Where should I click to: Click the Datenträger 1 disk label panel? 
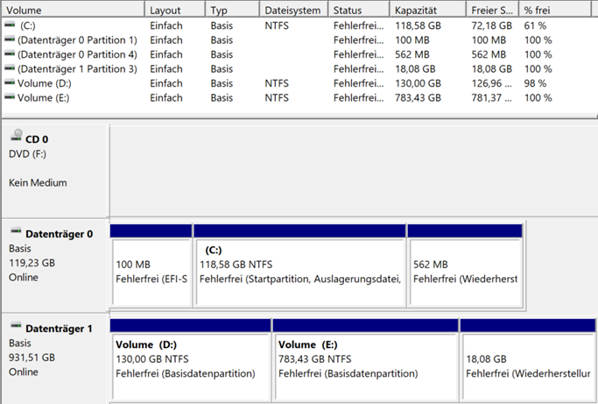55,359
